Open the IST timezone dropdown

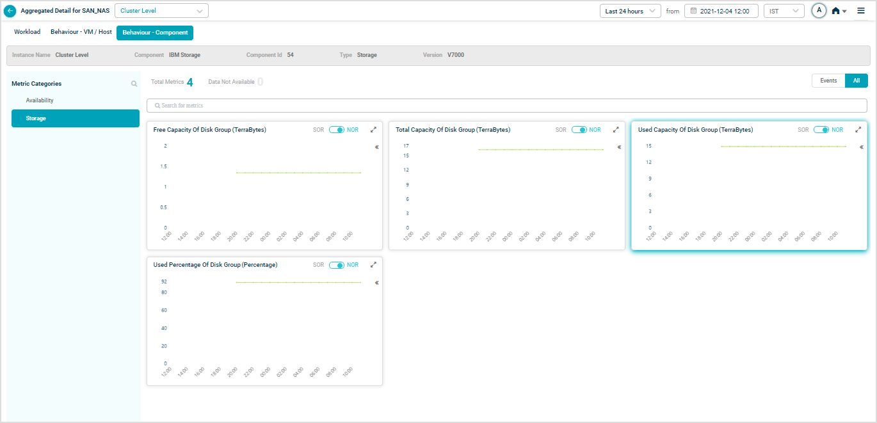pyautogui.click(x=784, y=11)
